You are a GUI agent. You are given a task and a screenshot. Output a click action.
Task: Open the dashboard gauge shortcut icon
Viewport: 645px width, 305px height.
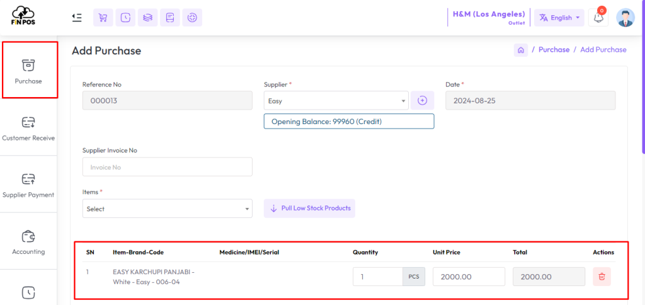pos(192,18)
